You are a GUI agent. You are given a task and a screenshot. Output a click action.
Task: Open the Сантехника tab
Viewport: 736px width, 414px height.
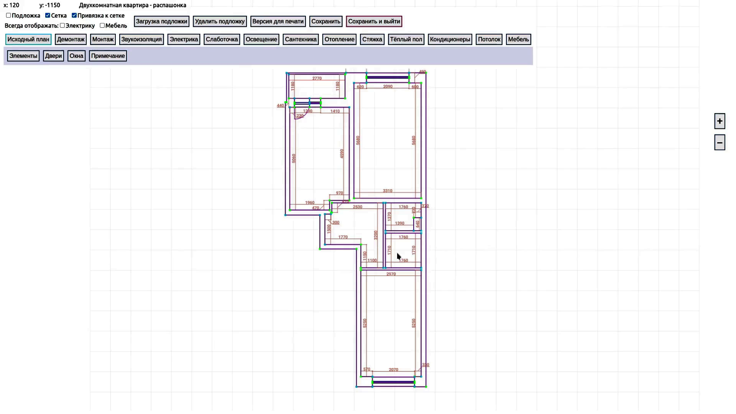(x=301, y=39)
